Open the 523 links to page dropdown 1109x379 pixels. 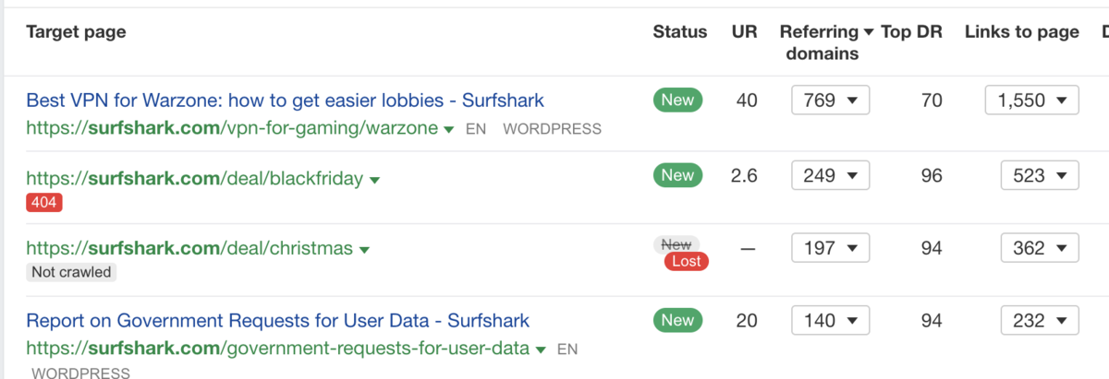[1040, 175]
